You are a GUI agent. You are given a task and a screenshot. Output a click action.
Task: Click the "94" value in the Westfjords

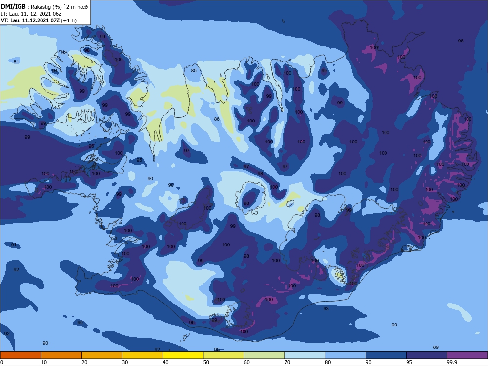point(55,71)
